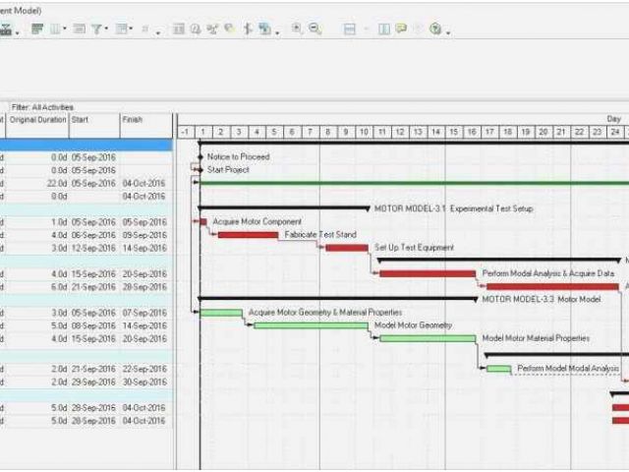
Task: Click the red Fabricate Test Stand bar
Action: tap(248, 235)
